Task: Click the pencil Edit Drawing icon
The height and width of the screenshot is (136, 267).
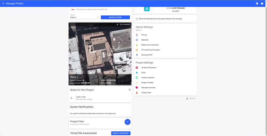Action: [x=117, y=25]
